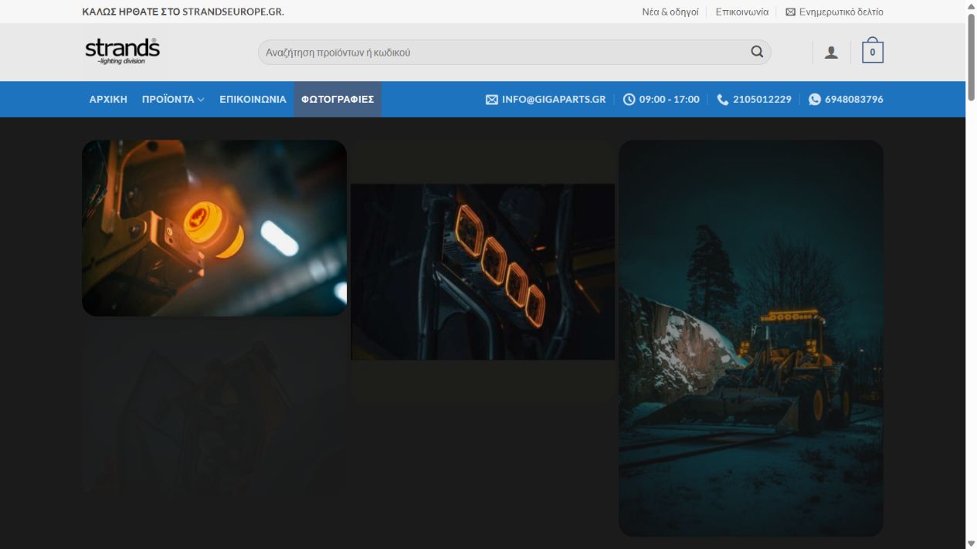Viewport: 977px width, 549px height.
Task: Click the scrollbar up arrow
Action: click(x=972, y=5)
